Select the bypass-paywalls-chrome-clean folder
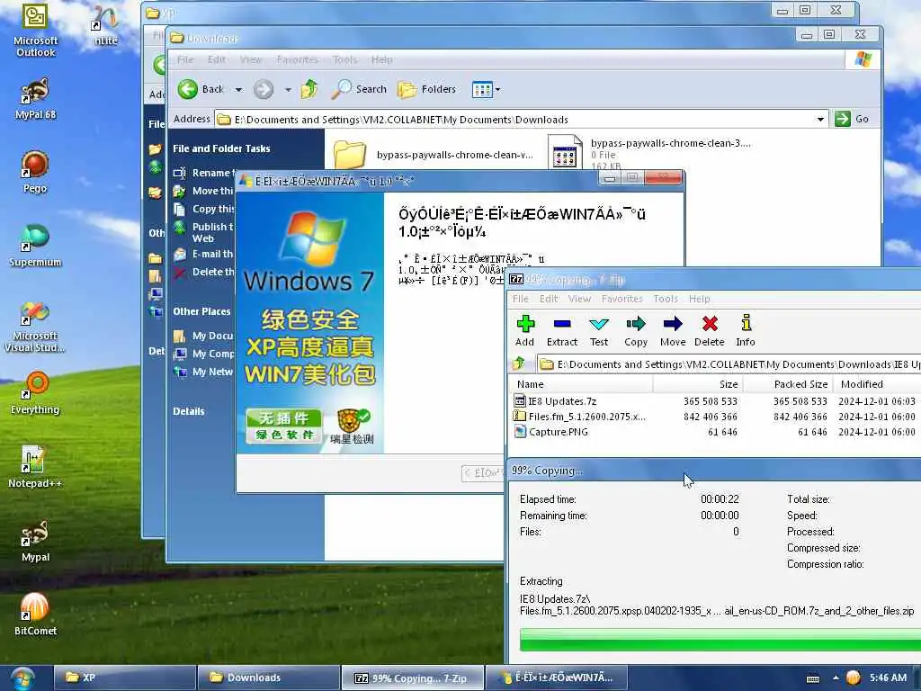The width and height of the screenshot is (921, 691). point(434,155)
